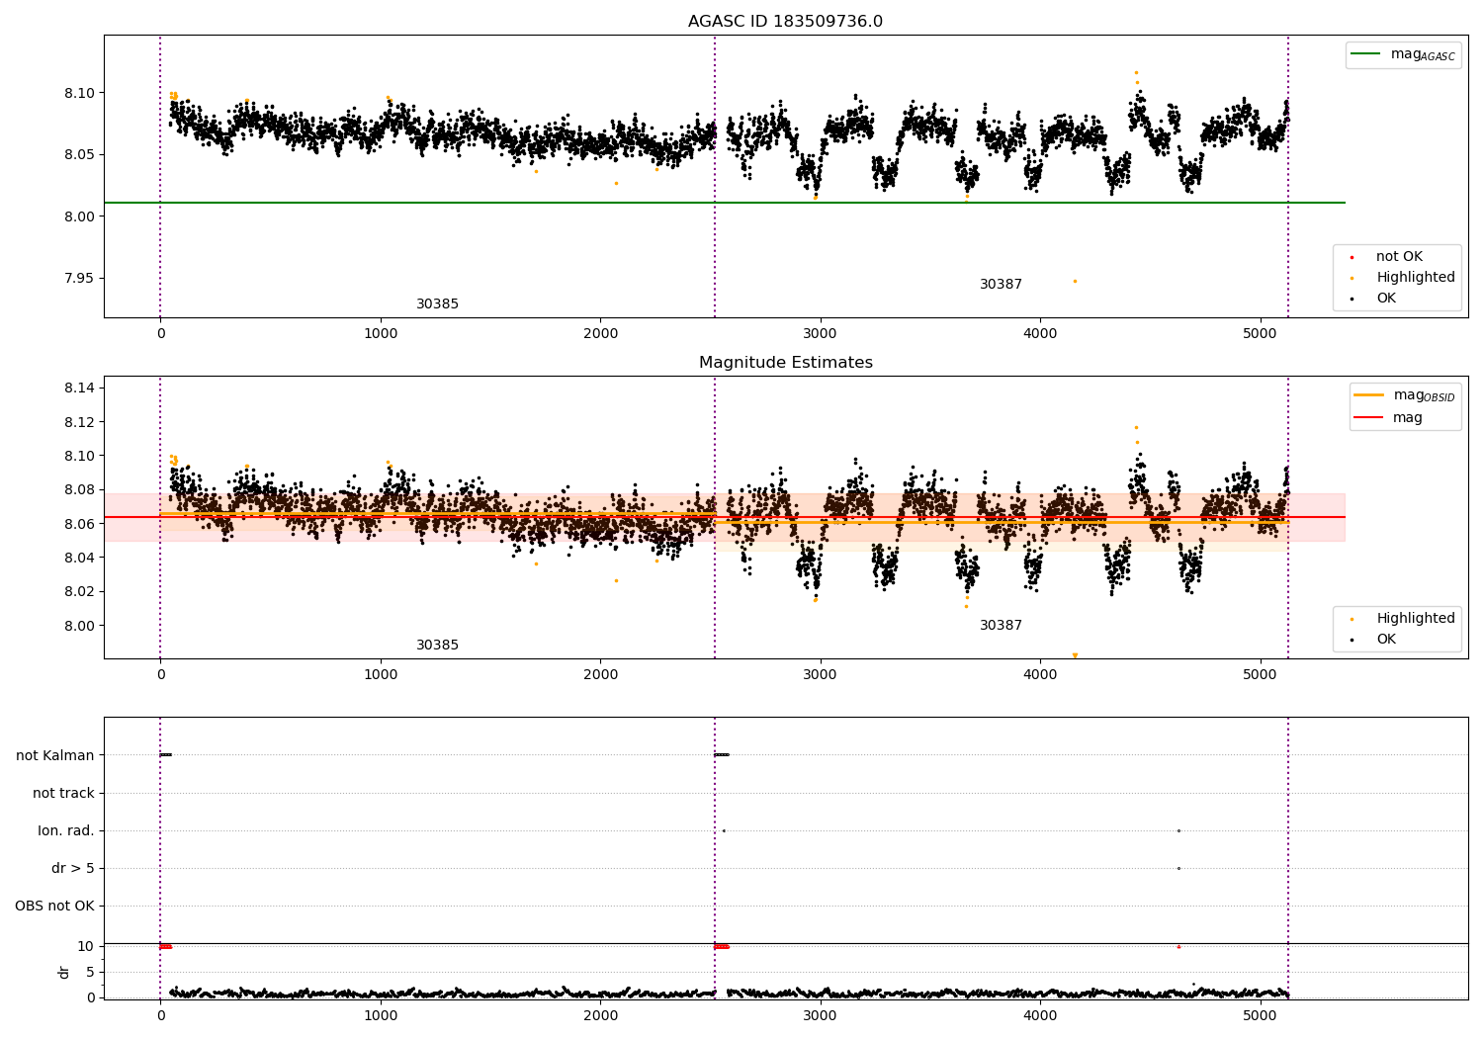This screenshot has height=1038, width=1483.
Task: Select the mag OBSID legend entry
Action: [1404, 395]
